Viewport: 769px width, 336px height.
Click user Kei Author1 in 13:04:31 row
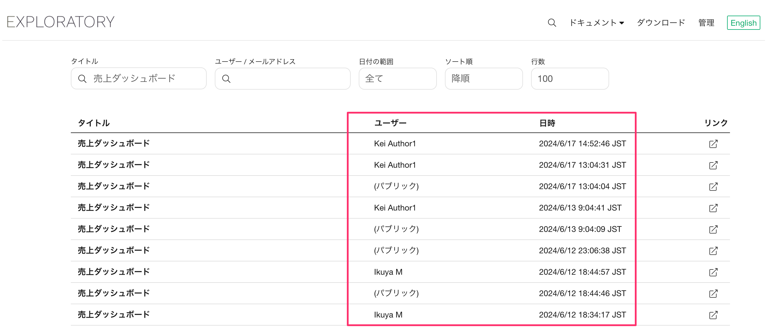395,165
